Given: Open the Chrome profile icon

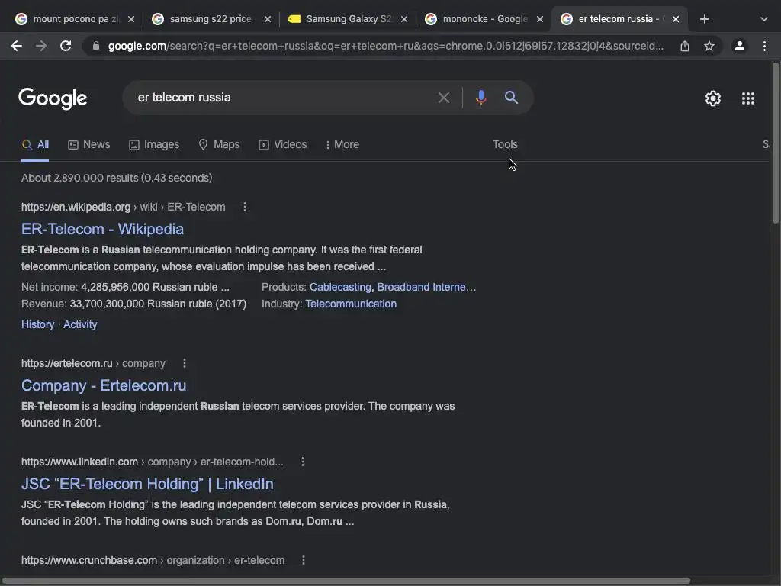Looking at the screenshot, I should [x=740, y=46].
